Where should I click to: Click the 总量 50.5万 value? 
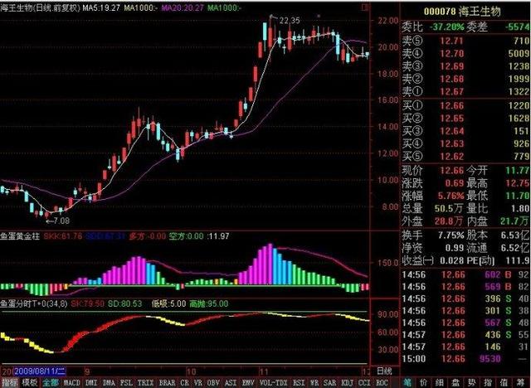[x=449, y=208]
